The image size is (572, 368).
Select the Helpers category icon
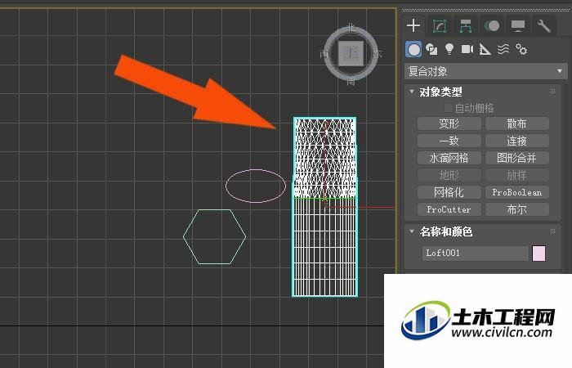click(x=485, y=49)
